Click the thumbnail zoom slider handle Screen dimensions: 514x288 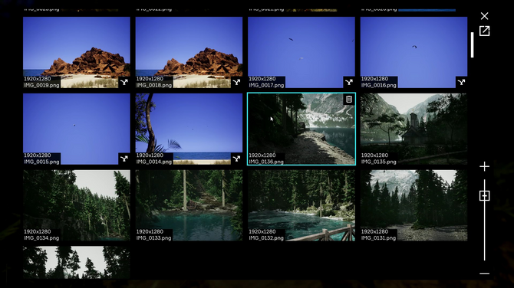click(x=484, y=196)
